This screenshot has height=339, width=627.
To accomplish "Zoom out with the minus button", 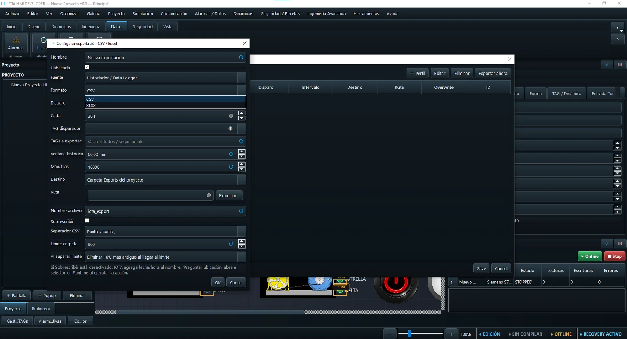I will 389,334.
